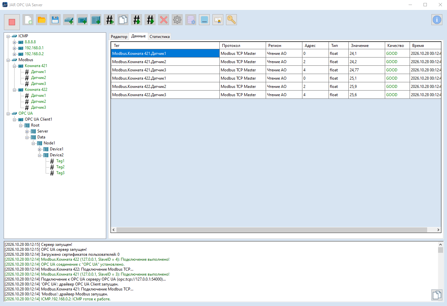
Task: Expand the Server node under Root
Action: tap(27, 132)
